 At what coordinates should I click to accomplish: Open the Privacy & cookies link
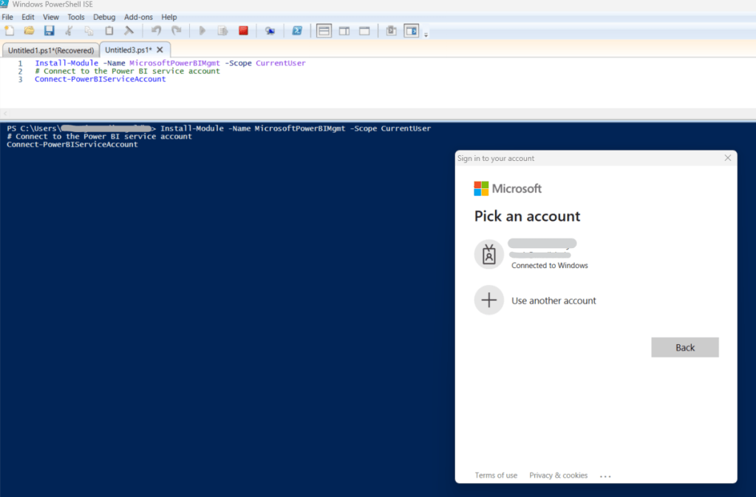[x=558, y=476]
